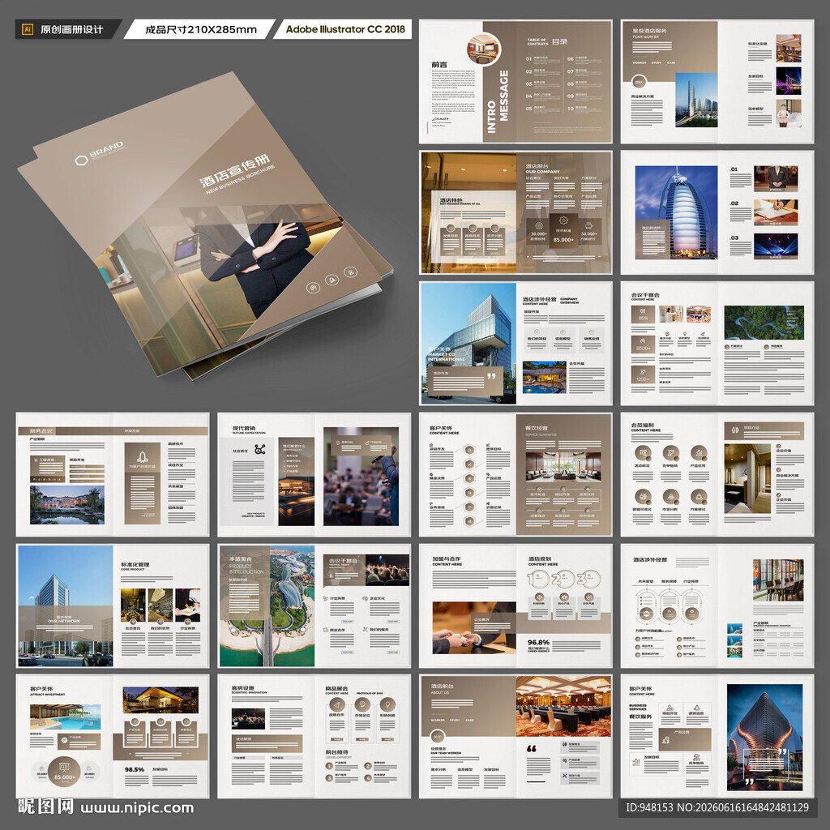The height and width of the screenshot is (830, 830).
Task: Click the .01 numbered item
Action: pos(734,169)
